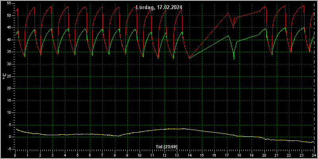Select hour 12 on the time axis
Image resolution: width=318 pixels, height=159 pixels.
[x=165, y=155]
